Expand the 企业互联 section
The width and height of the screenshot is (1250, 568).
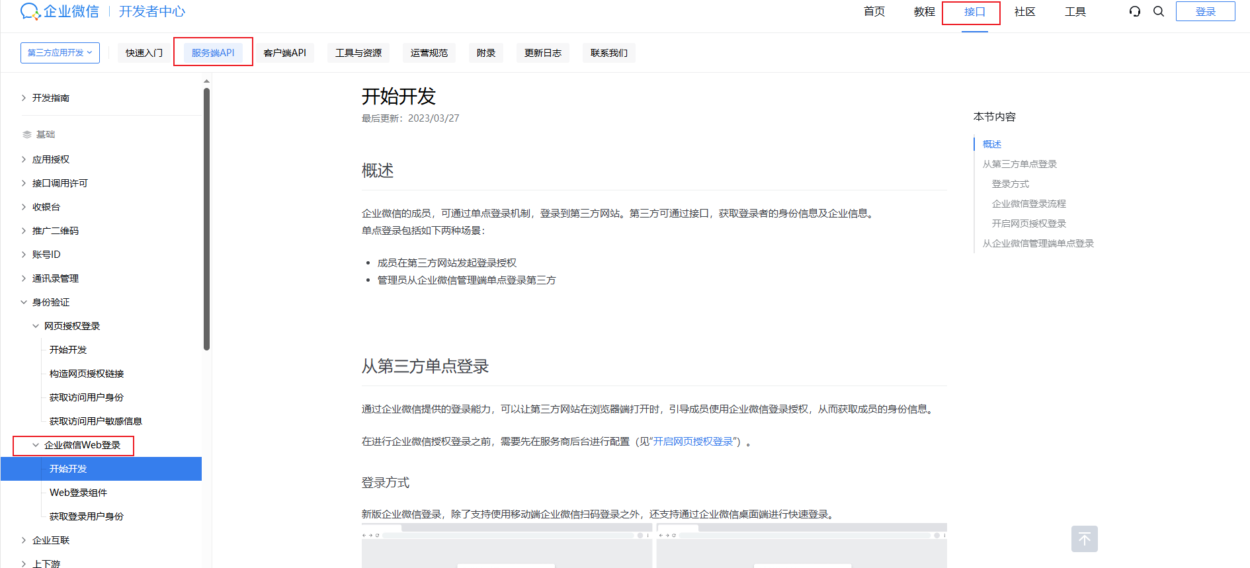(x=24, y=540)
